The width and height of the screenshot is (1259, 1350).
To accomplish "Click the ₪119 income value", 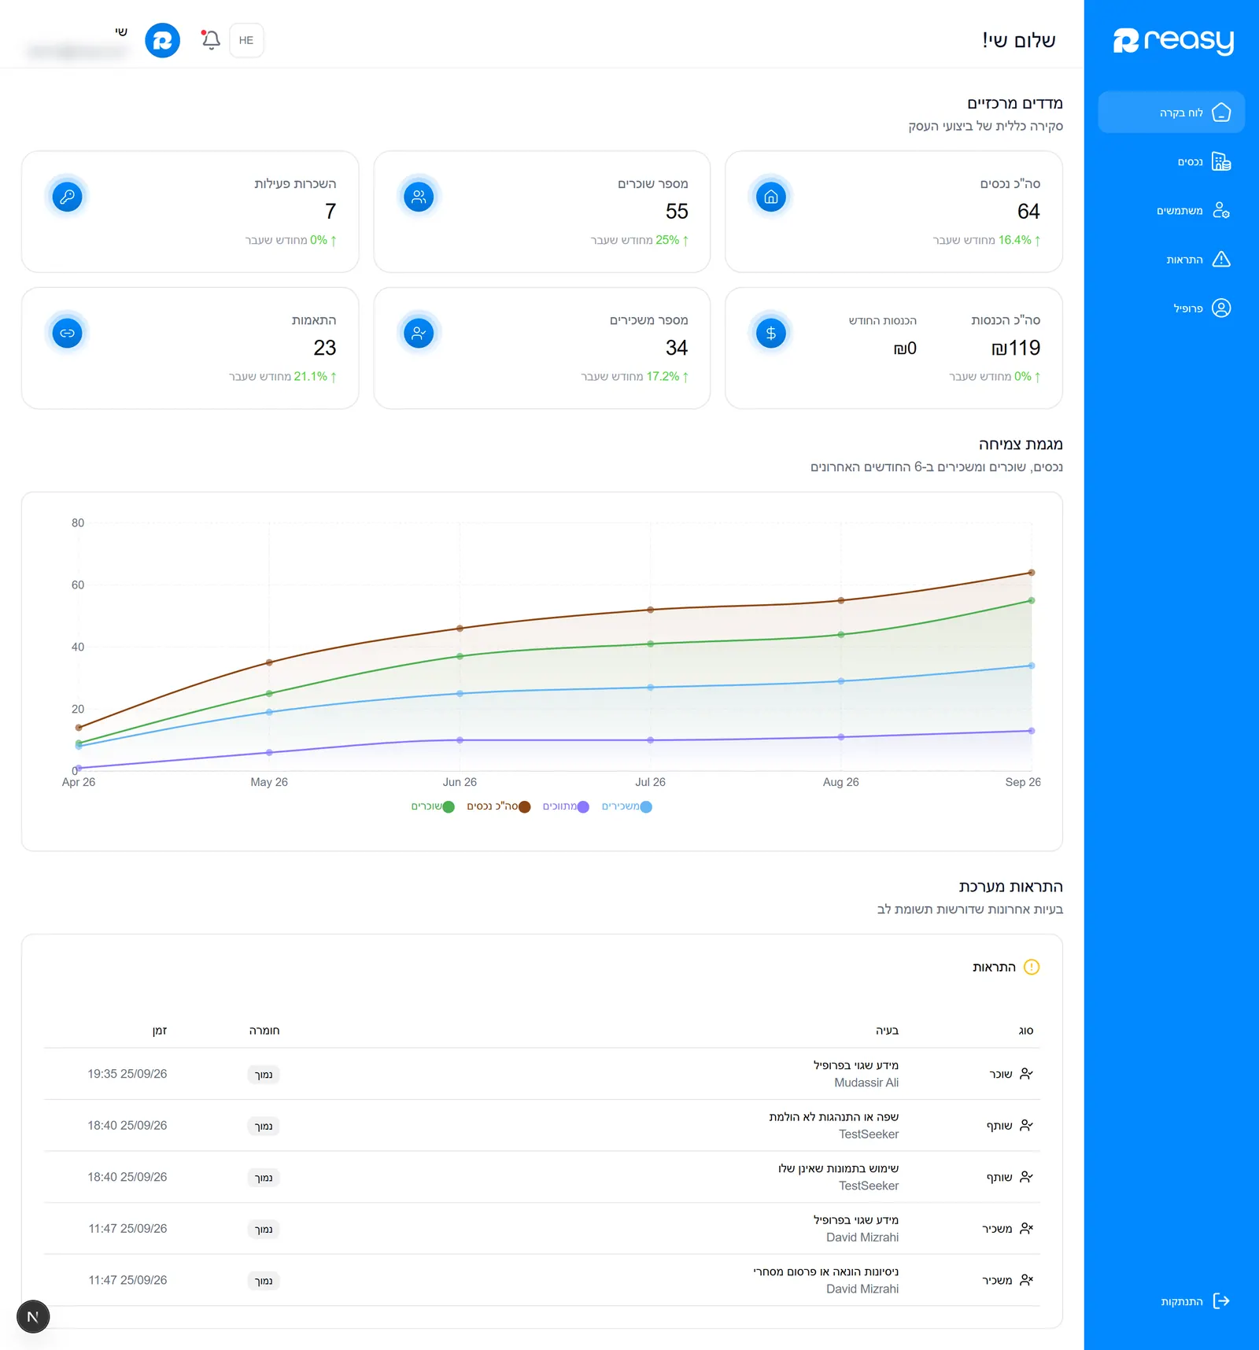I will [1016, 348].
